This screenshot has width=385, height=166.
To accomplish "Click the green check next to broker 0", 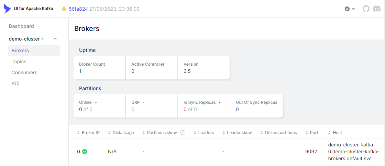I will pyautogui.click(x=85, y=152).
